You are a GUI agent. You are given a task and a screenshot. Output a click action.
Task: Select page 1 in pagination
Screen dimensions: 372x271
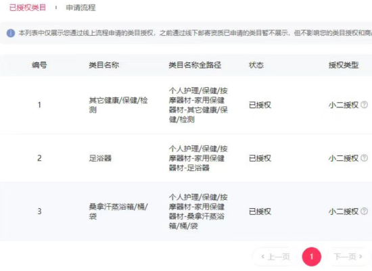(x=312, y=257)
